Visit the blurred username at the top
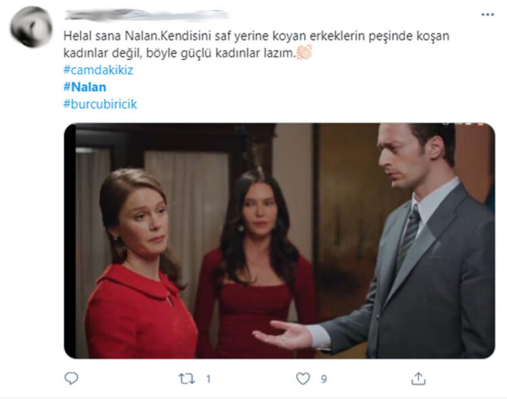This screenshot has height=399, width=507. [x=146, y=15]
